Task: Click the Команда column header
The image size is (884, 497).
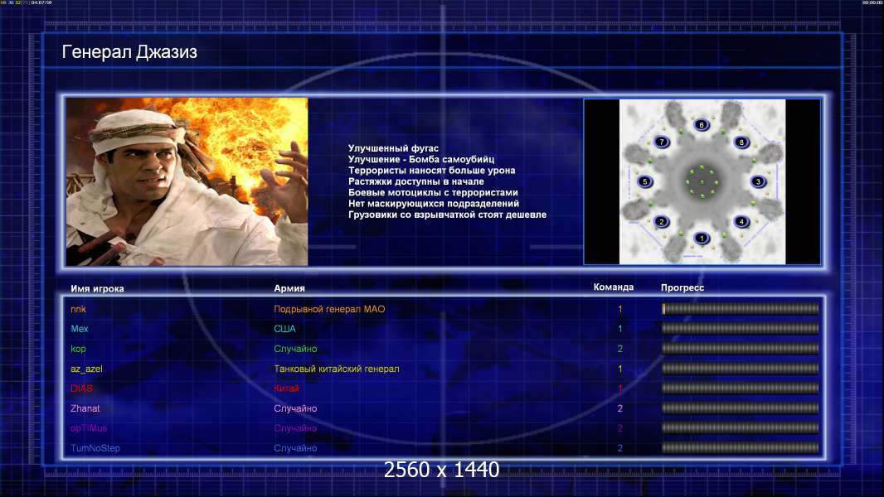Action: coord(614,287)
